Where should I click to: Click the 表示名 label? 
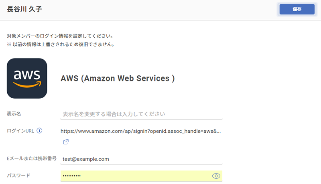[14, 114]
